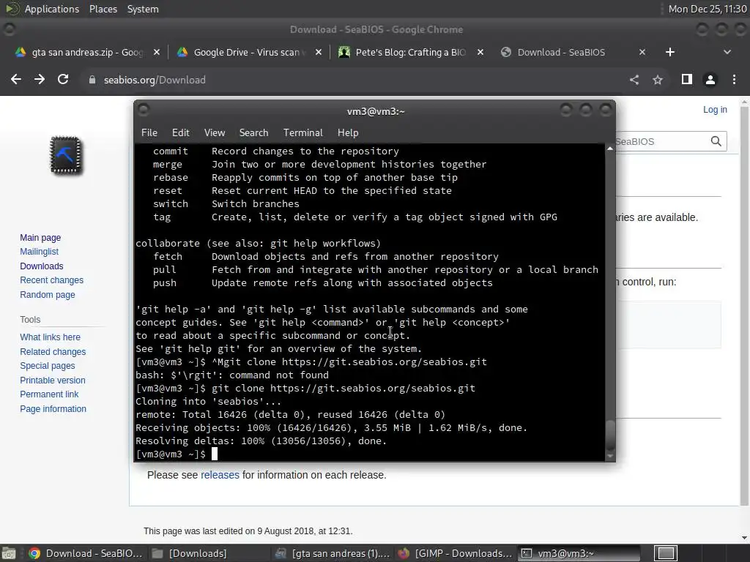Screen dimensions: 750x562
Task: Close the Google Drive Virus scan tab
Action: [319, 52]
